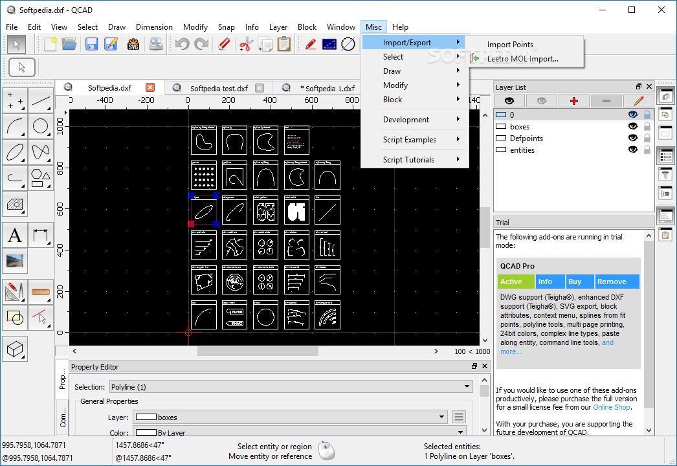The height and width of the screenshot is (466, 677).
Task: Expand the Block submenu in Misc menu
Action: point(415,99)
